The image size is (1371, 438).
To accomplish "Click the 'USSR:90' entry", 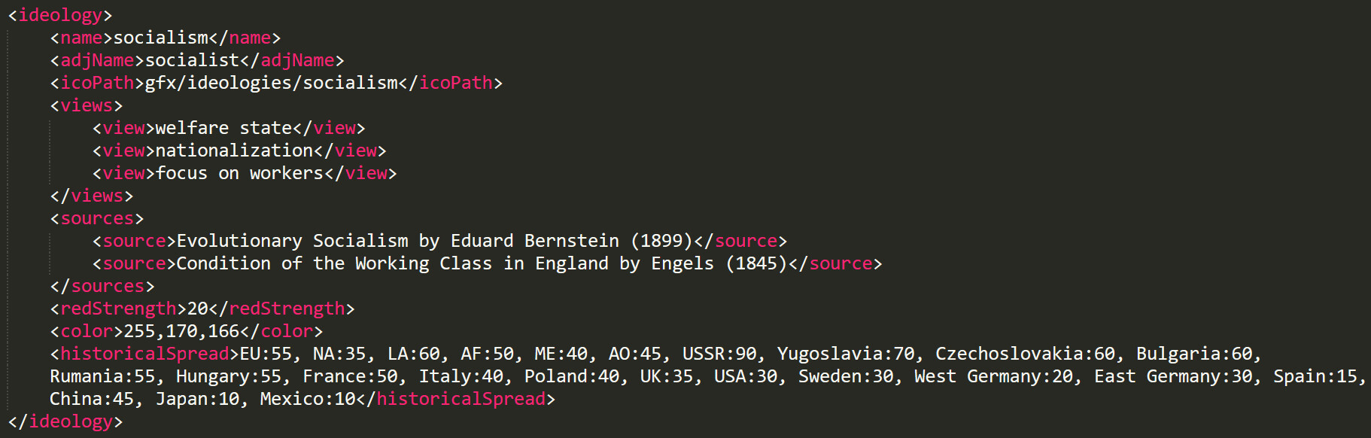I will click(x=719, y=354).
